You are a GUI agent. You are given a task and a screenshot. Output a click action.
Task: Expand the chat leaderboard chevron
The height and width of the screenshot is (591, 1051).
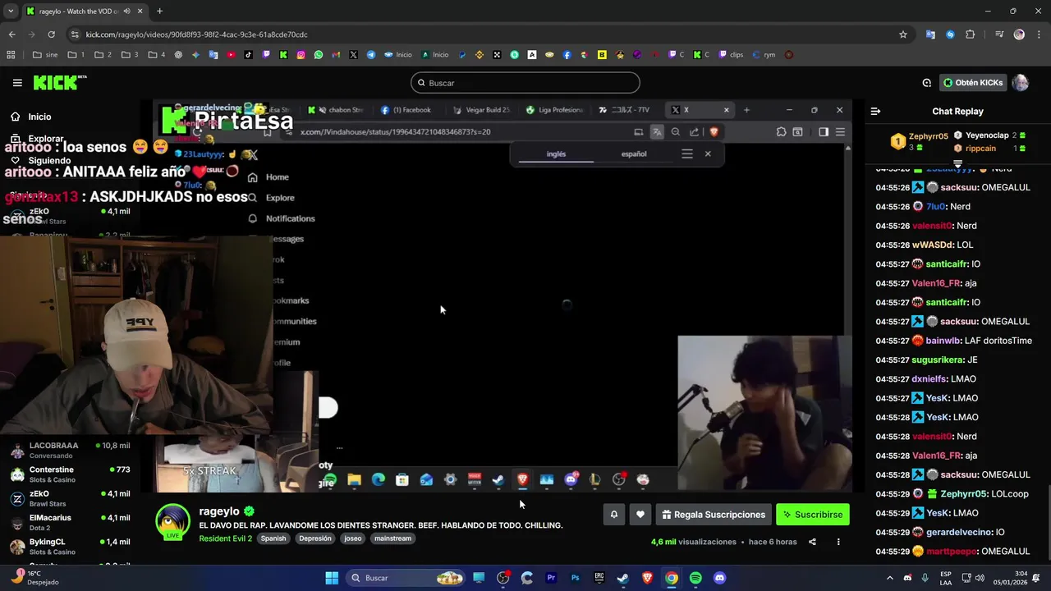(x=957, y=163)
